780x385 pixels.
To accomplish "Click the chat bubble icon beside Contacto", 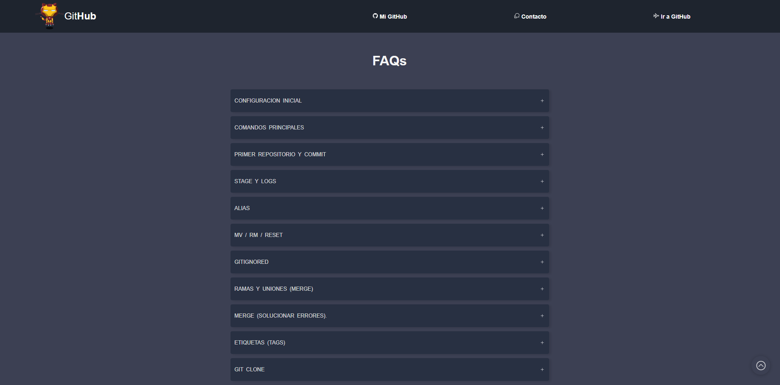I will pos(517,16).
